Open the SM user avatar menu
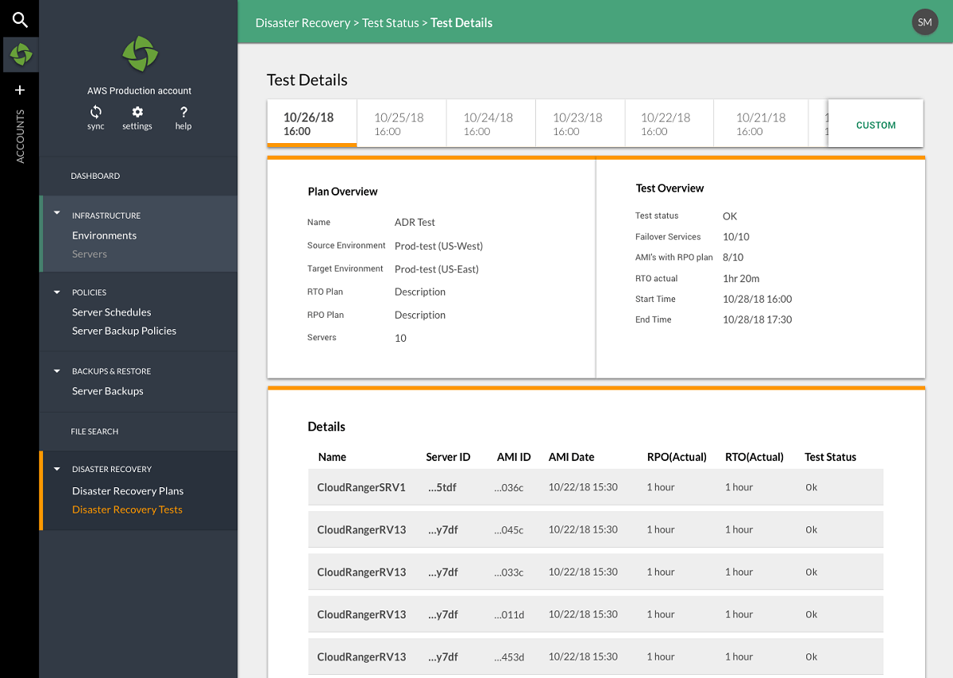This screenshot has height=678, width=953. pyautogui.click(x=924, y=22)
